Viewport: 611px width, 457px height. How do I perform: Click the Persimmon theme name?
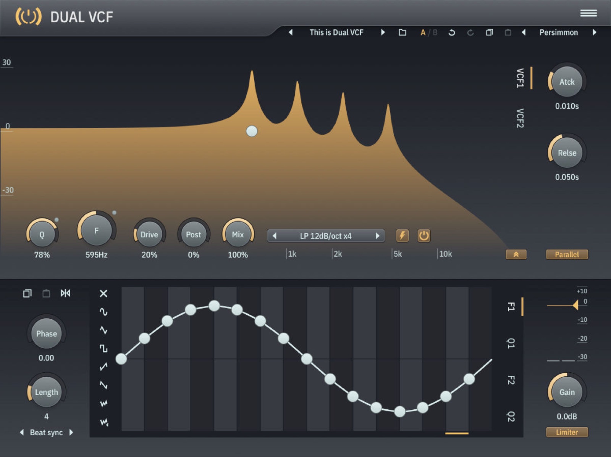(x=559, y=32)
